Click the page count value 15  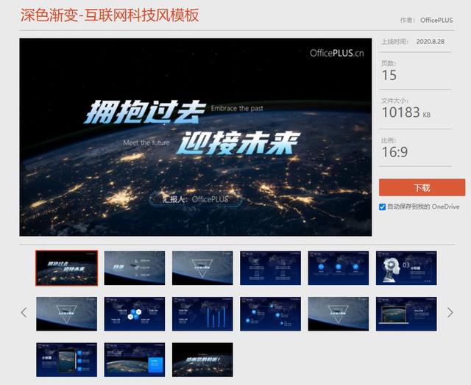(x=389, y=75)
